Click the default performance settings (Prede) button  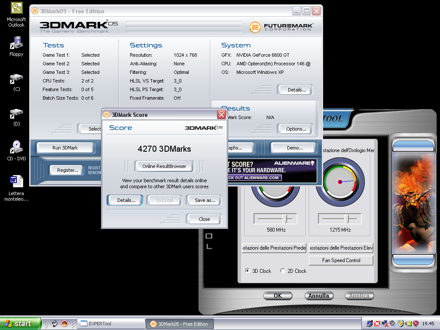274,248
